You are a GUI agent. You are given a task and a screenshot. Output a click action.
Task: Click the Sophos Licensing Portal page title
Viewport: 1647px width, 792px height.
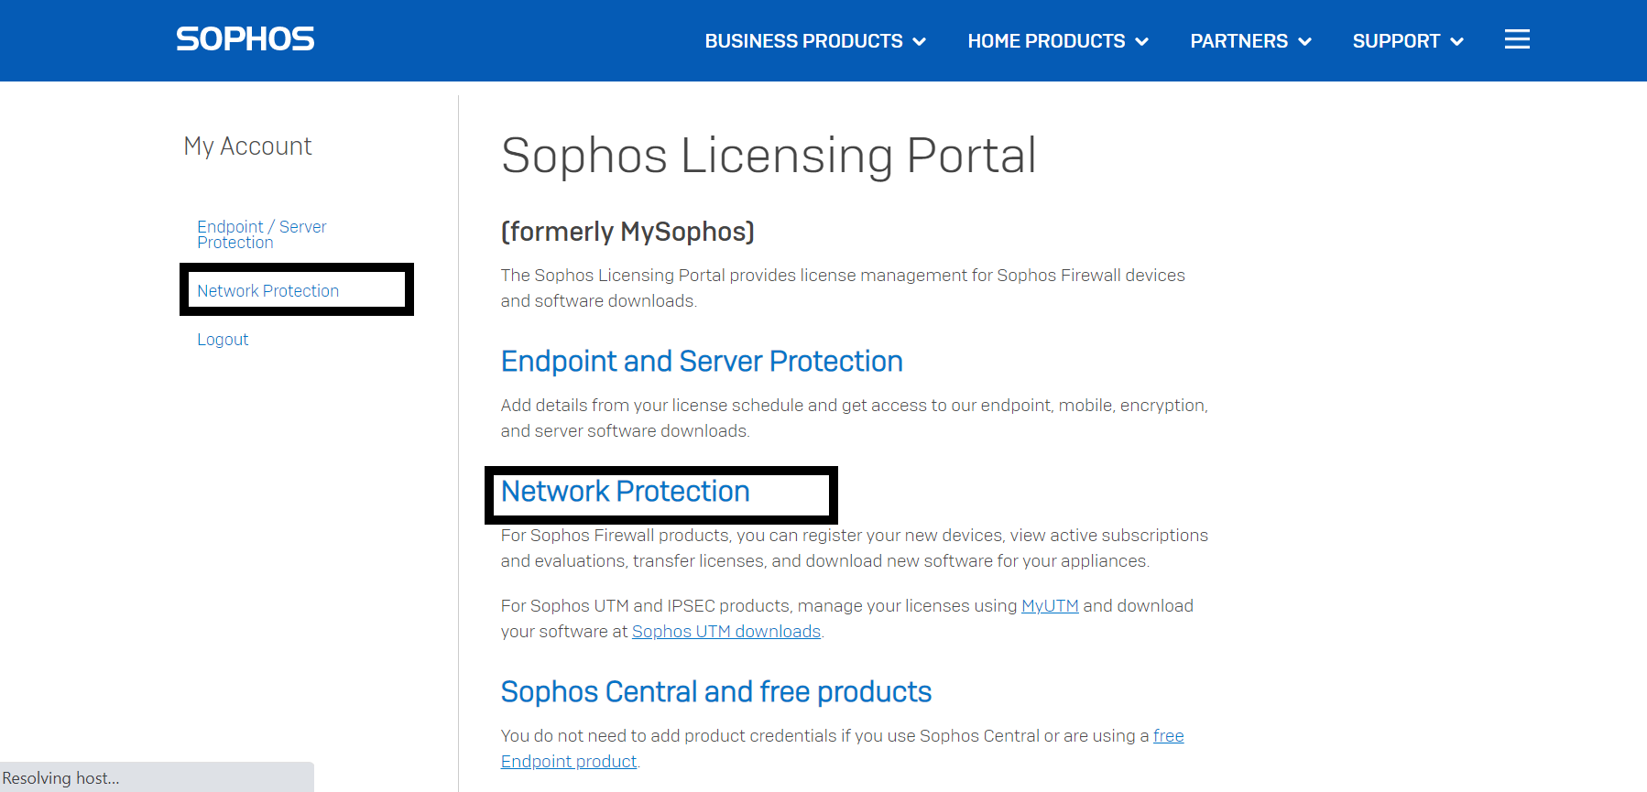point(769,156)
